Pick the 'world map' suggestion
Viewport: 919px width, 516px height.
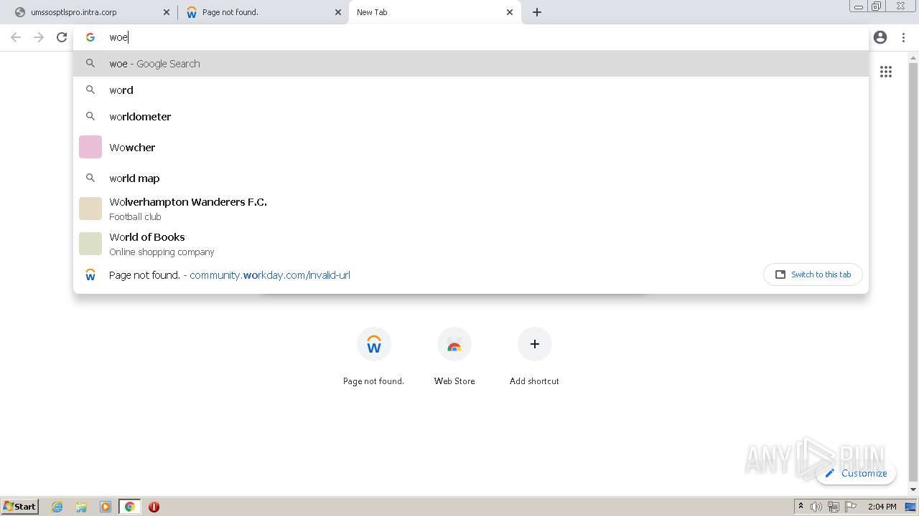coord(470,178)
